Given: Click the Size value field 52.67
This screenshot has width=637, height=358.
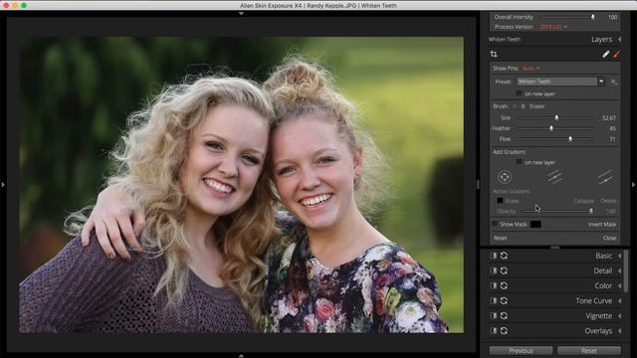Looking at the screenshot, I should pos(608,117).
